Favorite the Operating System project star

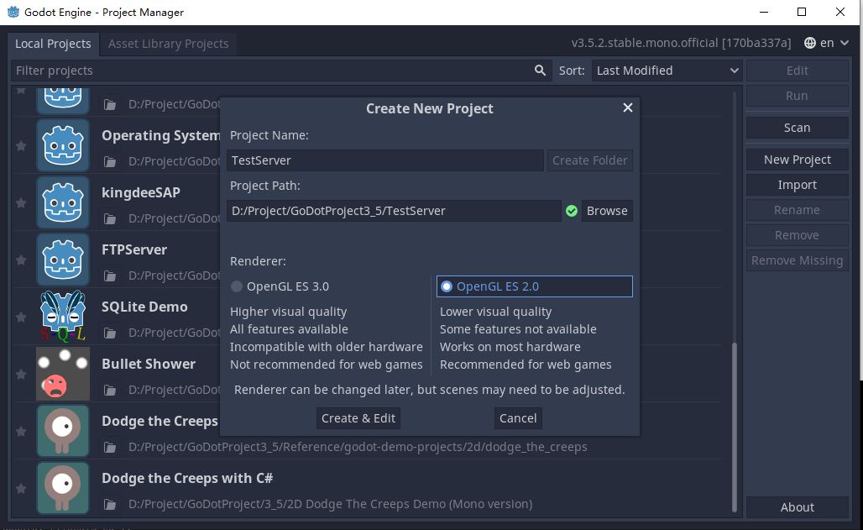click(21, 145)
